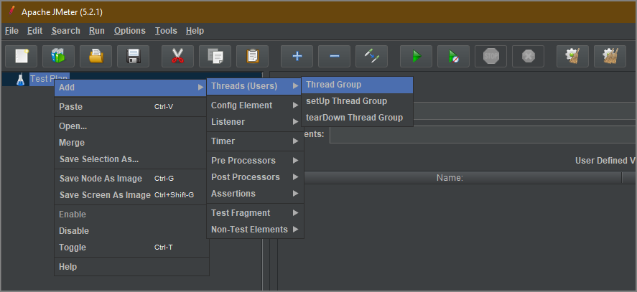Open the Help menu in menu bar
The height and width of the screenshot is (292, 637).
(x=195, y=31)
